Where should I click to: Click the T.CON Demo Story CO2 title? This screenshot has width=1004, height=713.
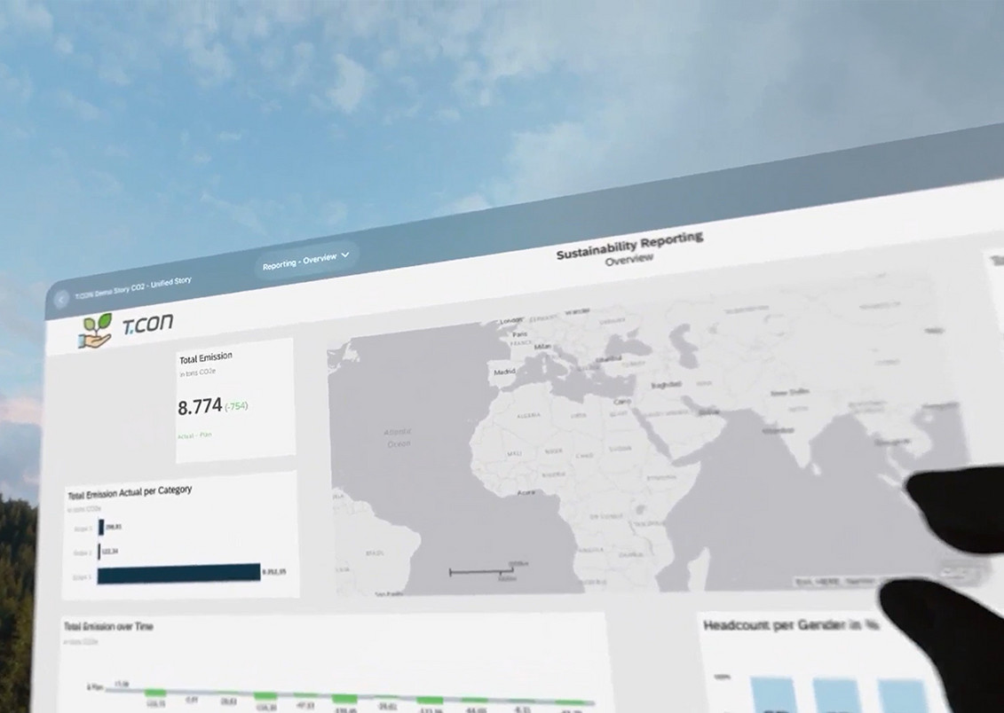coord(133,287)
